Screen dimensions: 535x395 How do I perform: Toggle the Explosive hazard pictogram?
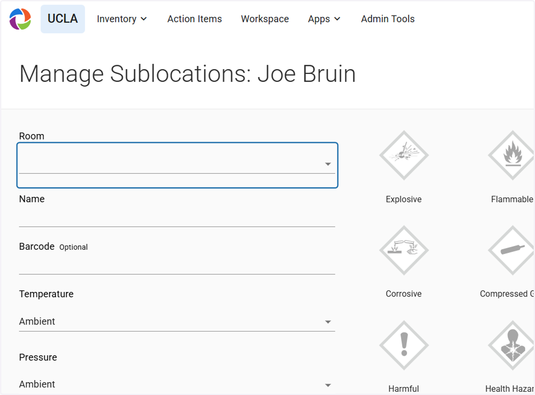click(404, 155)
